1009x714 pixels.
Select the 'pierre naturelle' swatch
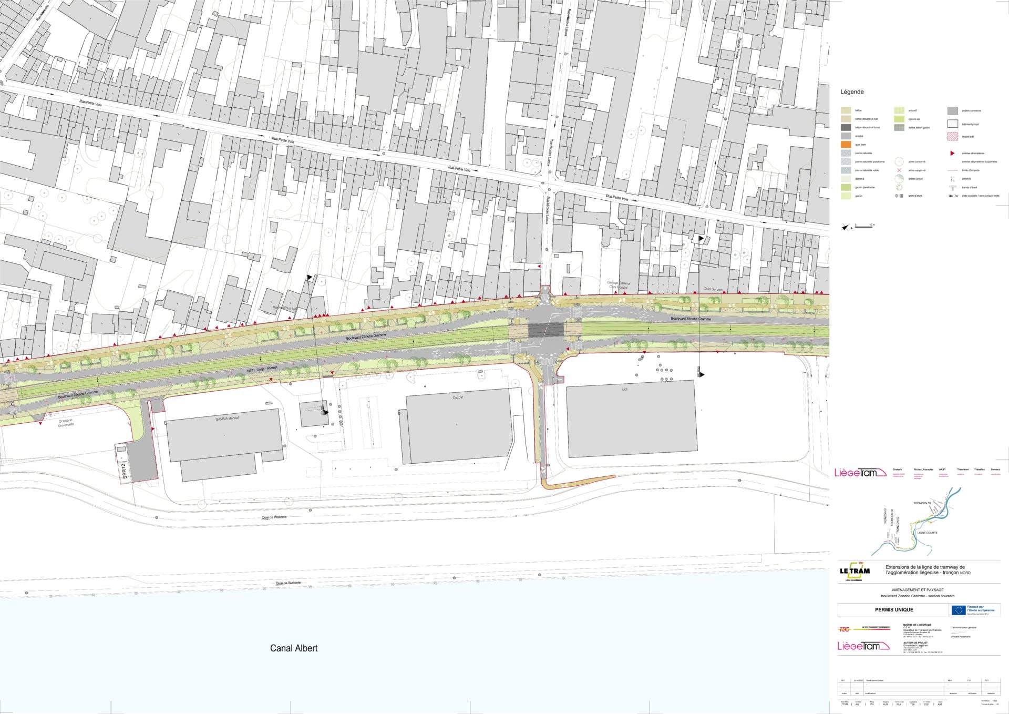point(846,153)
